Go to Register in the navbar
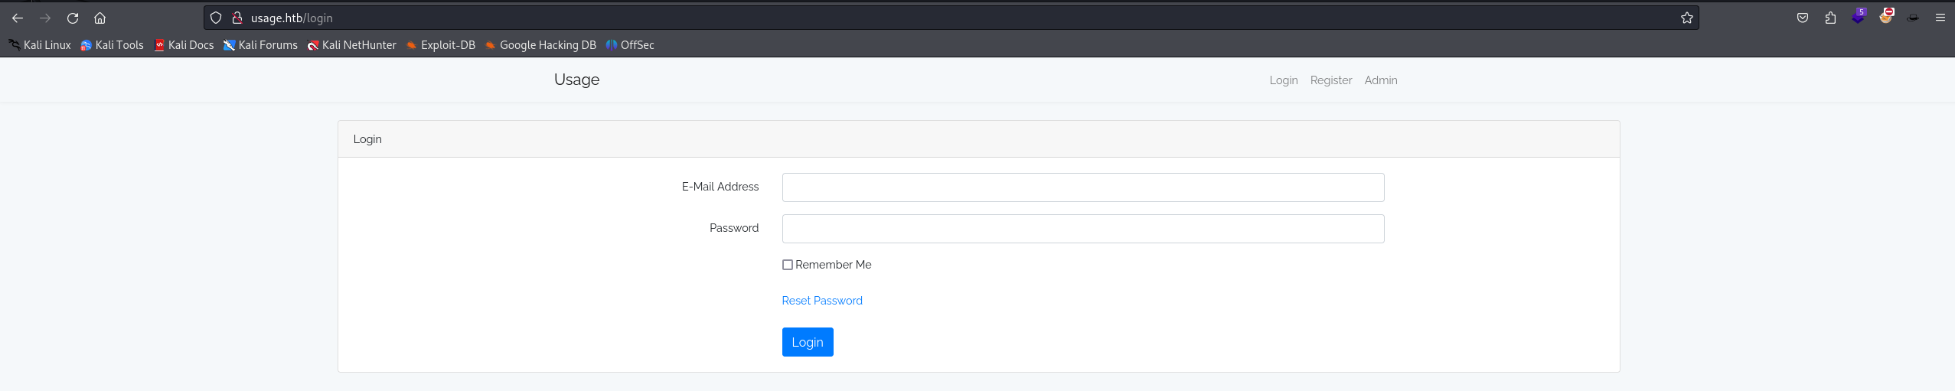 [x=1330, y=80]
